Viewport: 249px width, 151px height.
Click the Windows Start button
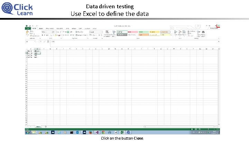tap(28, 132)
